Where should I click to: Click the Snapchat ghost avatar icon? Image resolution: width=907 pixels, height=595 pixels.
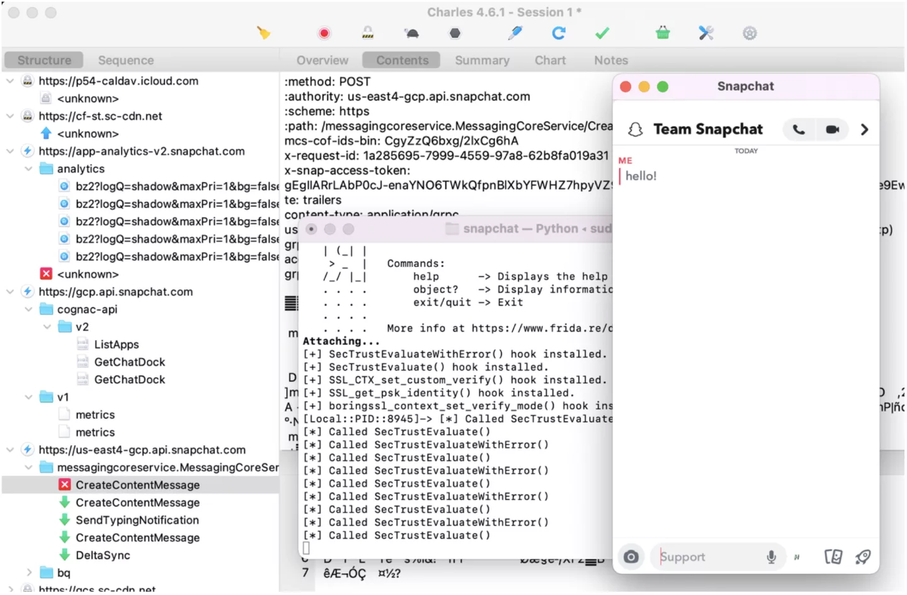(635, 129)
